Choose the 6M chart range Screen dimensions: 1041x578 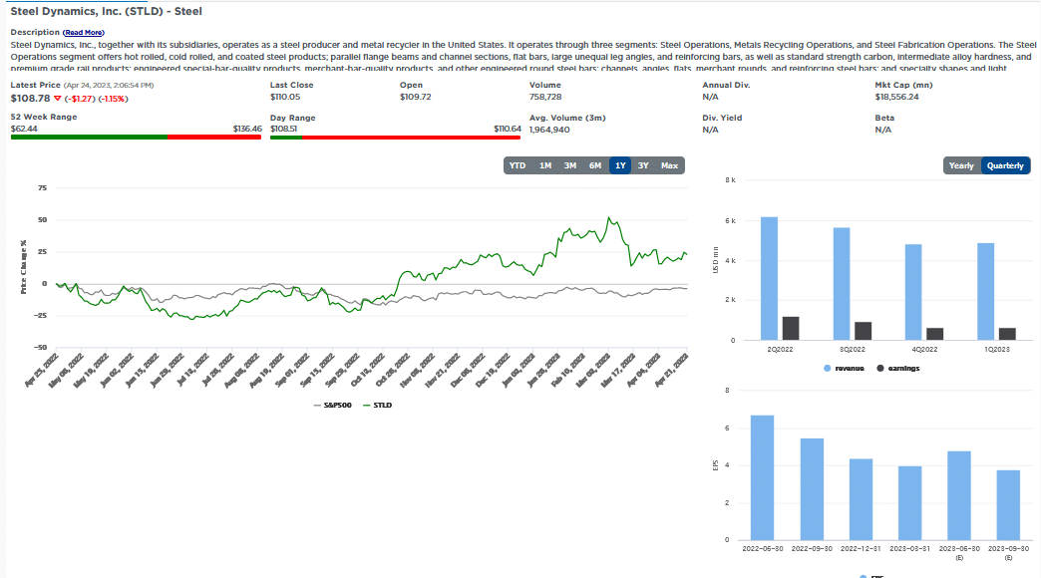coord(595,165)
